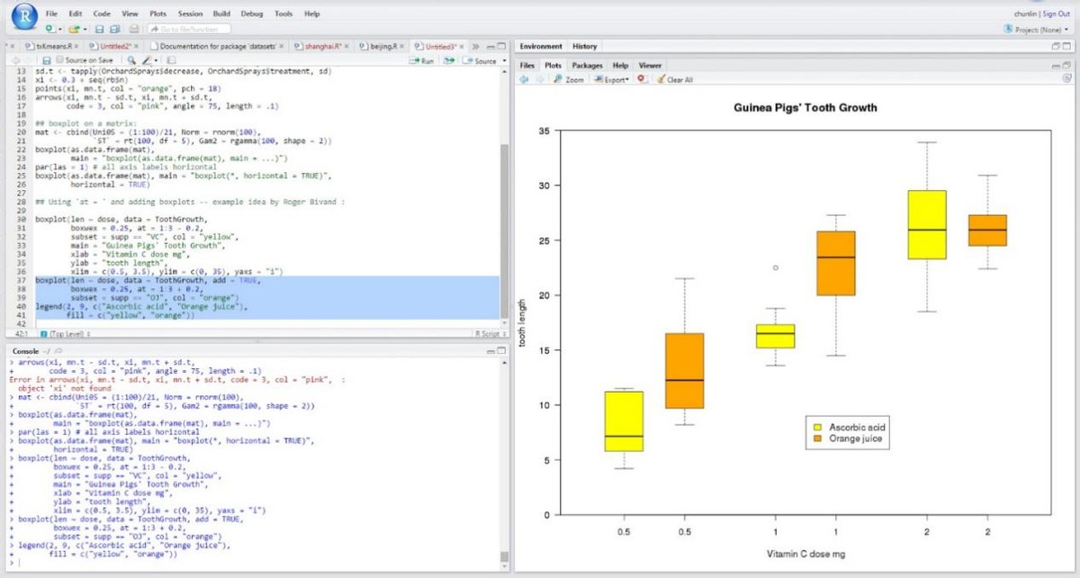Switch to the Packages tab
Screen dimensions: 1080x578
tap(587, 66)
